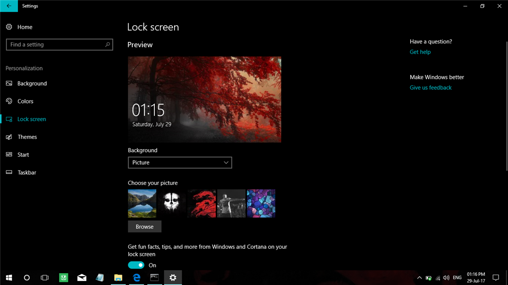Show hidden tray icons chevron

tap(419, 278)
